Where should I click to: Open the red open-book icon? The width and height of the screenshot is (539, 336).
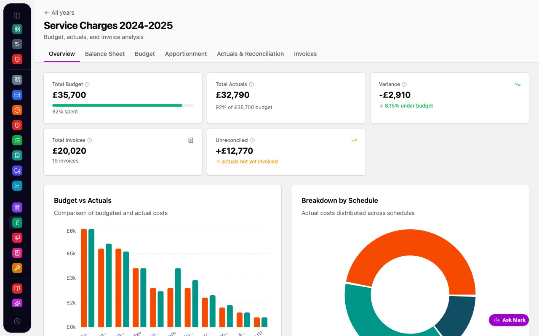[17, 289]
